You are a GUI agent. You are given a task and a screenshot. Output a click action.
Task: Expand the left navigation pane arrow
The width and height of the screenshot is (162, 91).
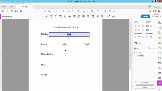[1, 55]
